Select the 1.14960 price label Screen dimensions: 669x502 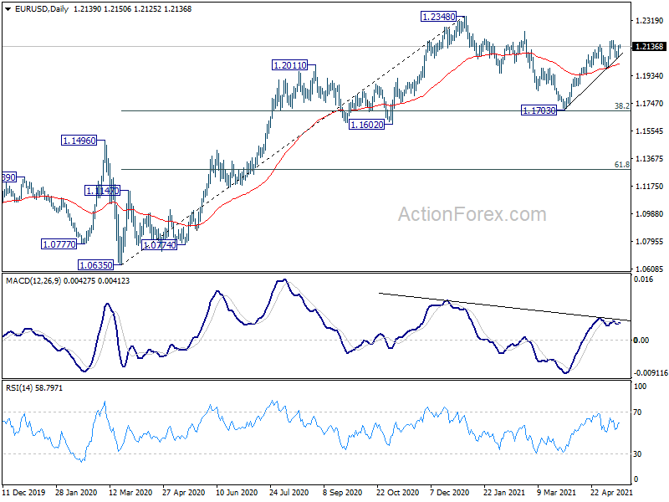79,141
